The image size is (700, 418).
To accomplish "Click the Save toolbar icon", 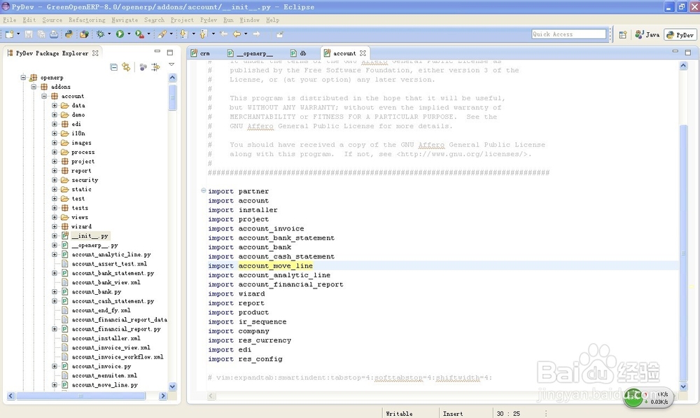I will point(29,34).
